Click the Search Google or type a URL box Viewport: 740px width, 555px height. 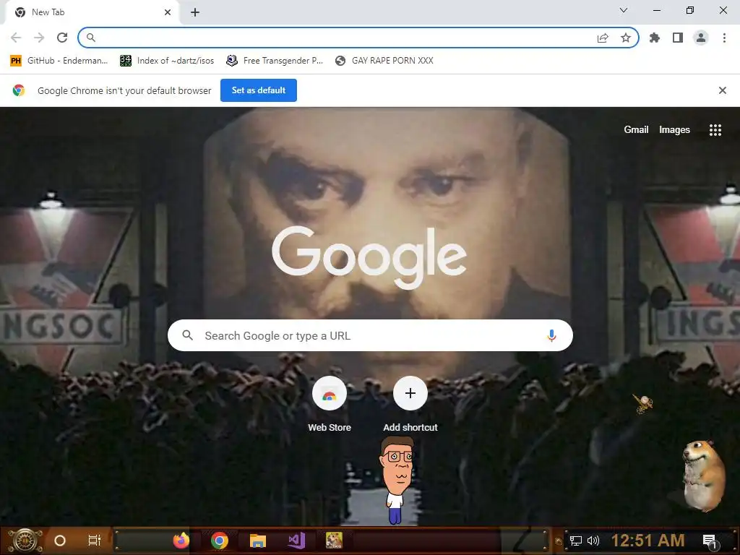tap(370, 335)
